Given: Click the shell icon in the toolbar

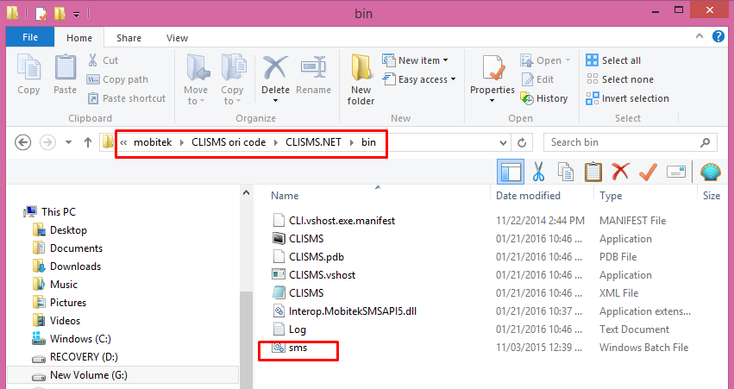Looking at the screenshot, I should pos(710,172).
